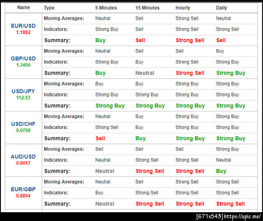This screenshot has width=263, height=221.
Task: Click the Hourly column header
Action: [x=183, y=8]
